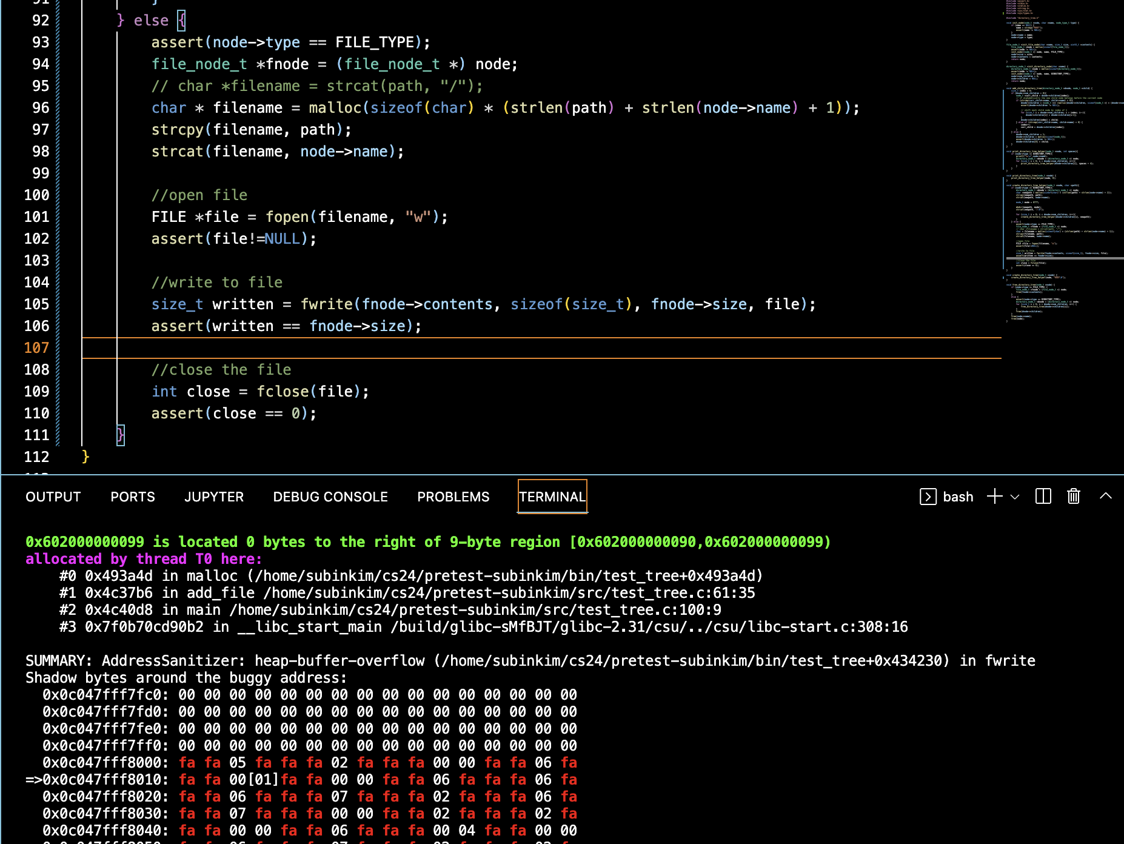Select the JUPYTER panel tab
Image resolution: width=1124 pixels, height=844 pixels.
(x=213, y=497)
